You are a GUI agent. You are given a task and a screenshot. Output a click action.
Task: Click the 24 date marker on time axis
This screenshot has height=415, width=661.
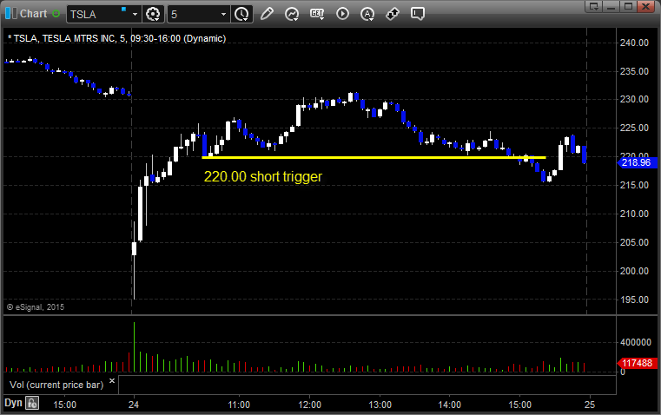(x=134, y=405)
